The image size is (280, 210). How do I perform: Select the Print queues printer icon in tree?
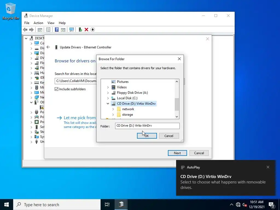click(37, 117)
